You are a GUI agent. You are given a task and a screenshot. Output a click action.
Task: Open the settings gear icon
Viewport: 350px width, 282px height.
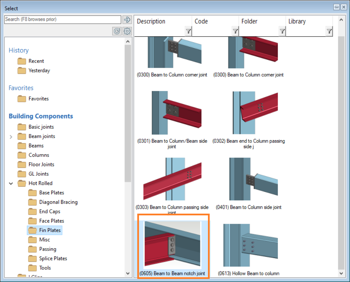point(127,31)
